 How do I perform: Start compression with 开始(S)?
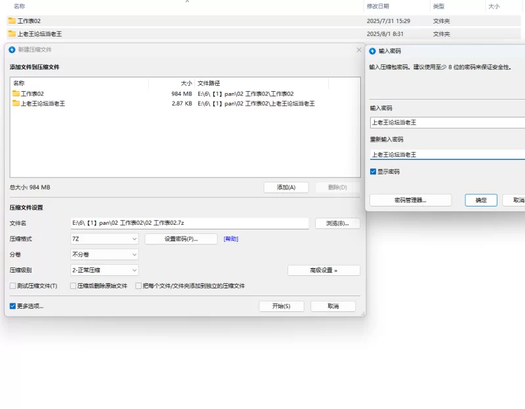pyautogui.click(x=282, y=306)
